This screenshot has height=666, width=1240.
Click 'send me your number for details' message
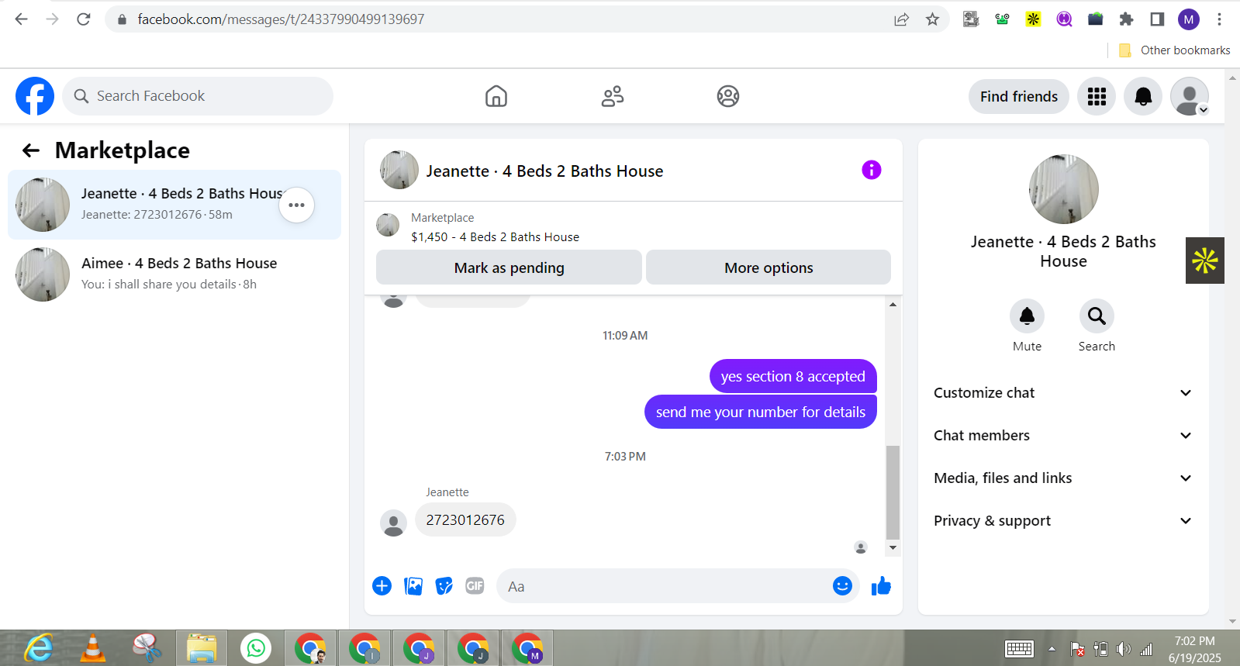(x=760, y=412)
